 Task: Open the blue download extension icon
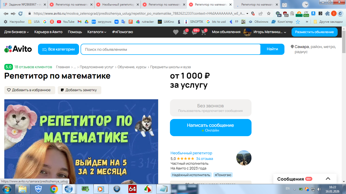click(x=313, y=14)
